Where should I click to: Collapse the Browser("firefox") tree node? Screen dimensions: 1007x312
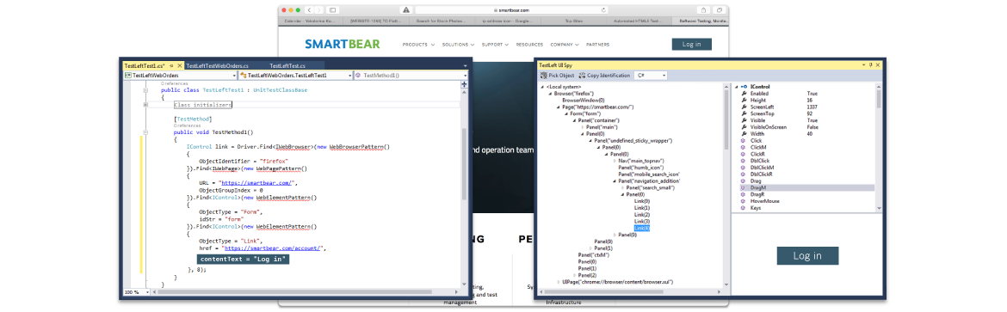[550, 94]
